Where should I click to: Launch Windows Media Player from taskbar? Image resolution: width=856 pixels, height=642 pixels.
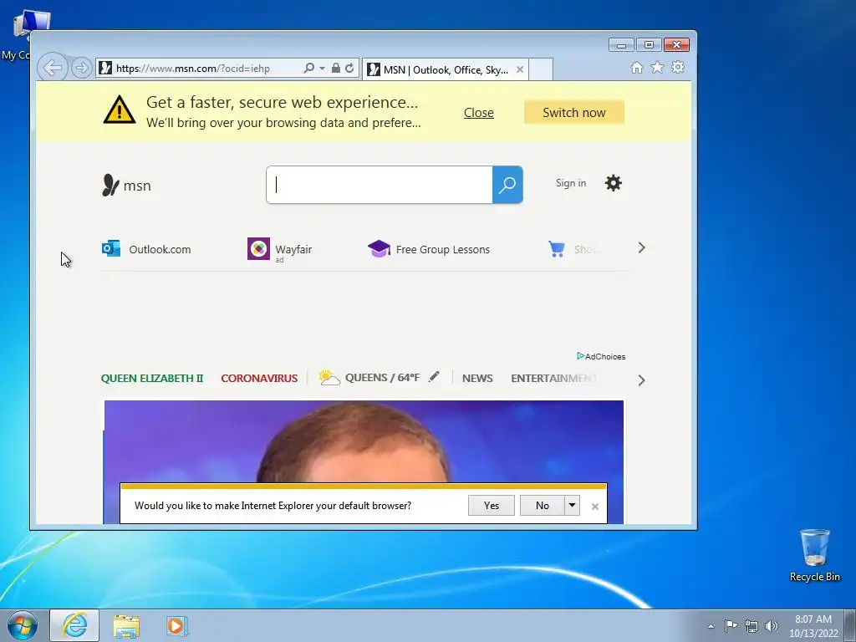point(177,625)
